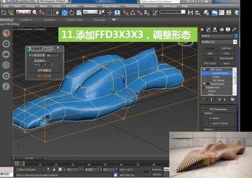Click Edit Named Selection Sets icon
The height and width of the screenshot is (178, 252).
(155, 13)
